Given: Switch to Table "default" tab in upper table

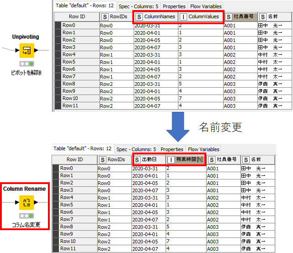Looking at the screenshot, I should tap(84, 5).
